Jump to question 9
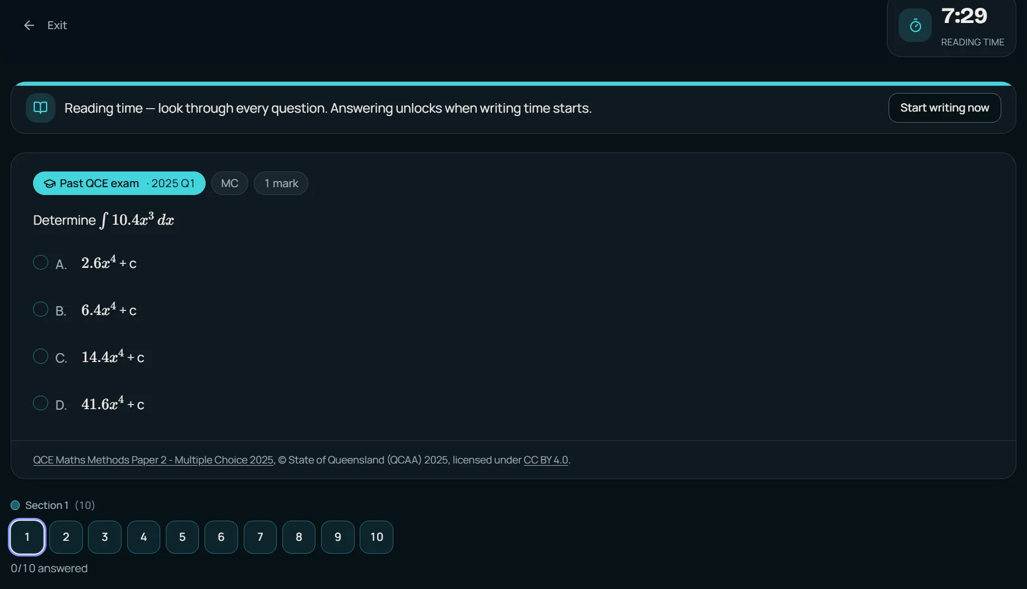 coord(338,537)
